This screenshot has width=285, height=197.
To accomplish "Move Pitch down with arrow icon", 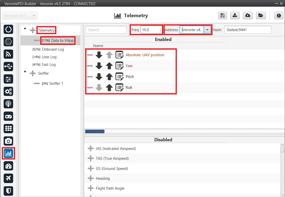I will pyautogui.click(x=99, y=77).
